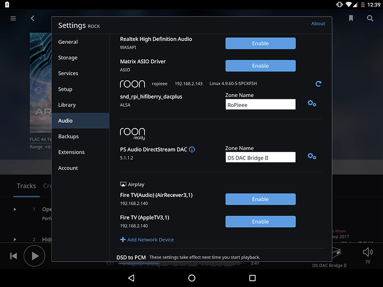Enable the Matrix ASIO Driver

click(261, 66)
